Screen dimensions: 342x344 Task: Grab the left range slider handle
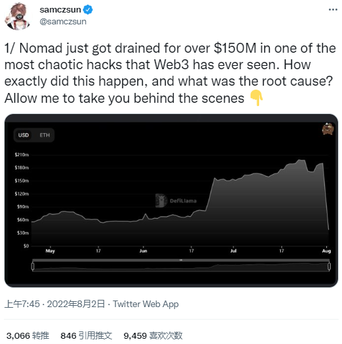[x=33, y=266]
